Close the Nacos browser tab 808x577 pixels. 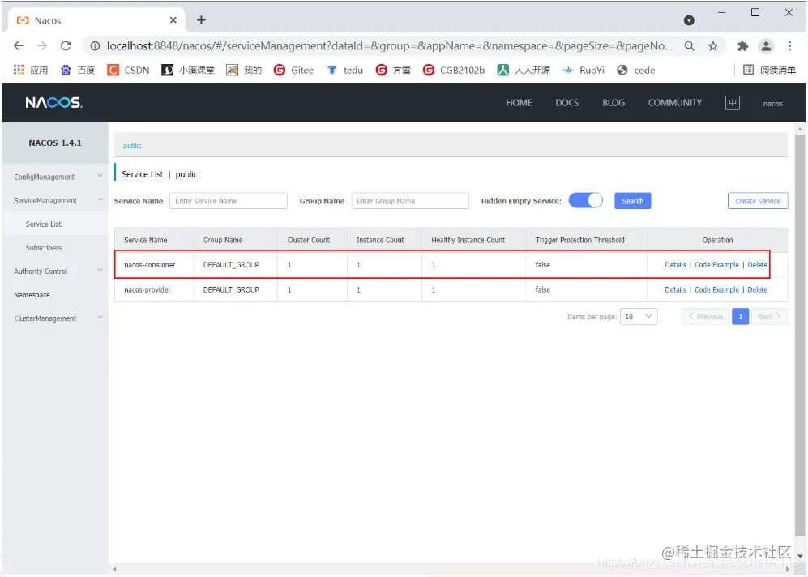[173, 20]
